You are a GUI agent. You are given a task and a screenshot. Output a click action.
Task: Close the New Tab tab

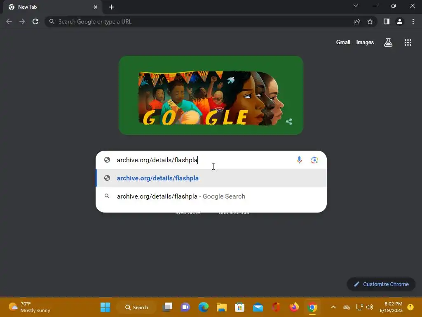coord(96,7)
